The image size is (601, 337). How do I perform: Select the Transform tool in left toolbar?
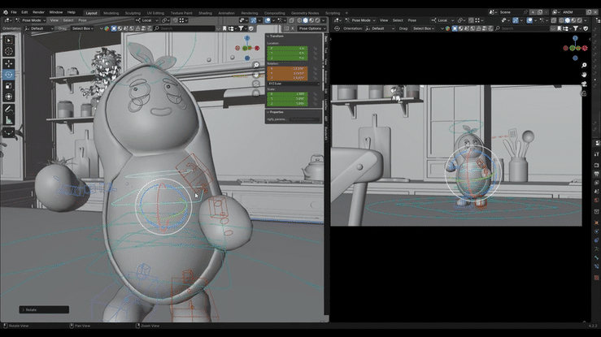pyautogui.click(x=9, y=97)
